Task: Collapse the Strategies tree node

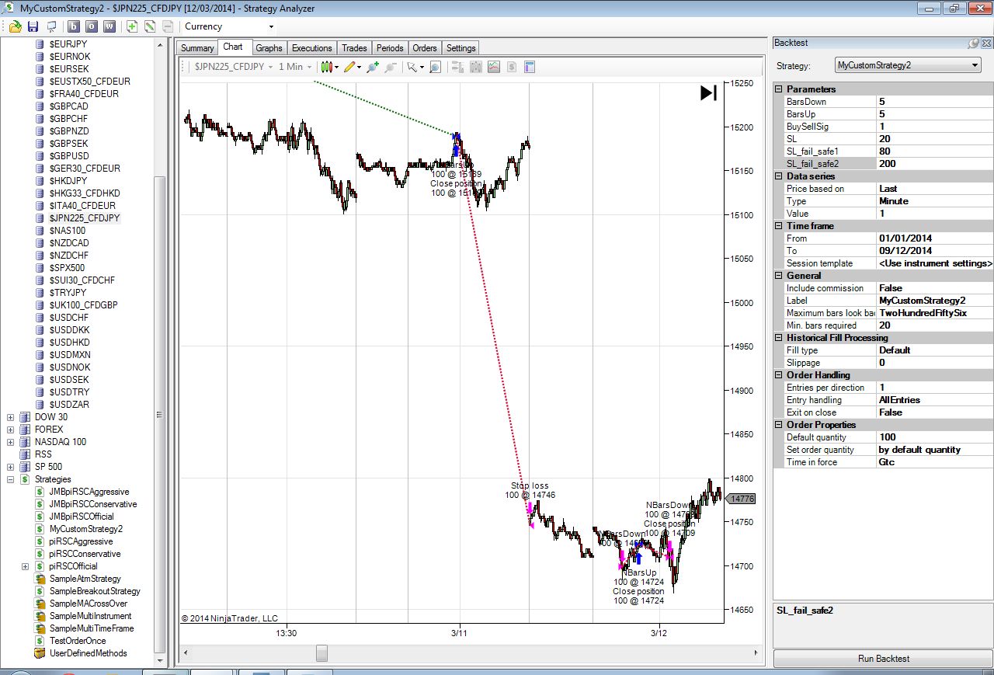Action: coord(10,479)
